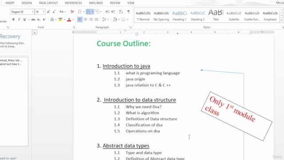Apply yellow text highlight color
Viewport: 284px width, 160px height.
(x=60, y=20)
